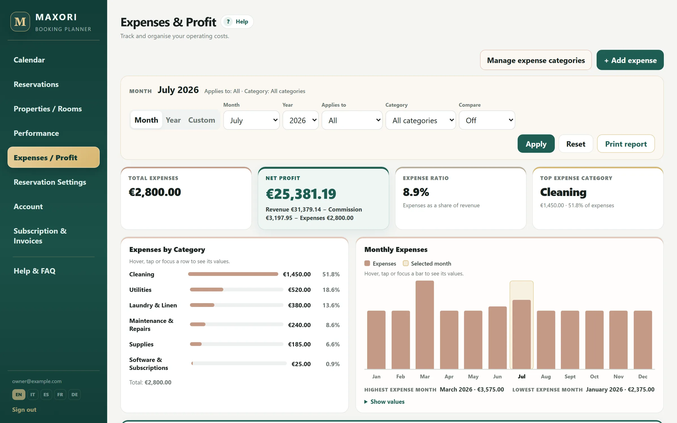
Task: Open the Year dropdown showing 2026
Action: [x=300, y=120]
